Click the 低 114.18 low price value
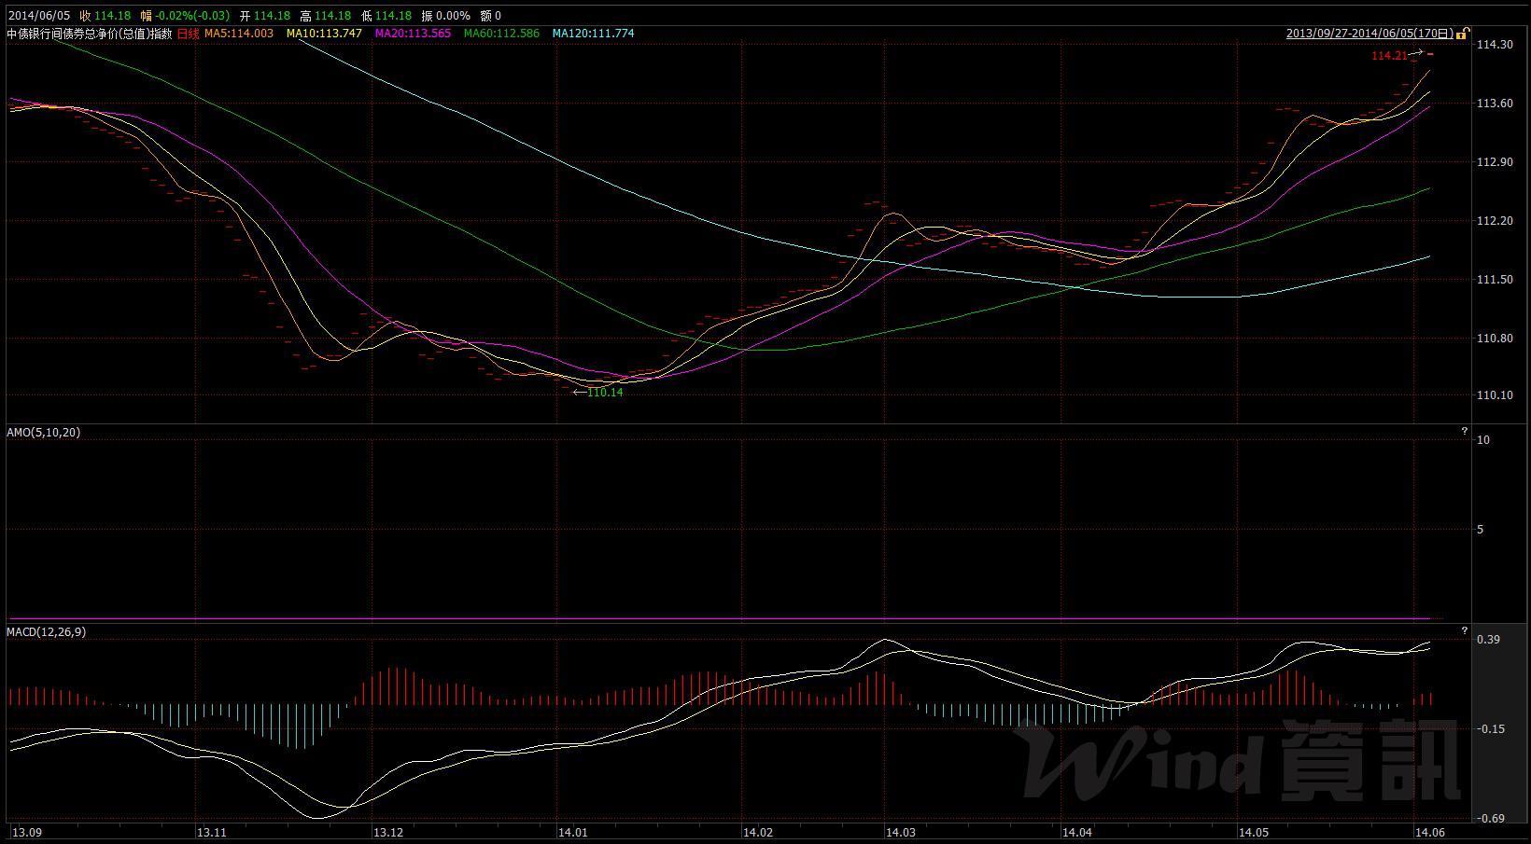The height and width of the screenshot is (844, 1531). (x=386, y=16)
